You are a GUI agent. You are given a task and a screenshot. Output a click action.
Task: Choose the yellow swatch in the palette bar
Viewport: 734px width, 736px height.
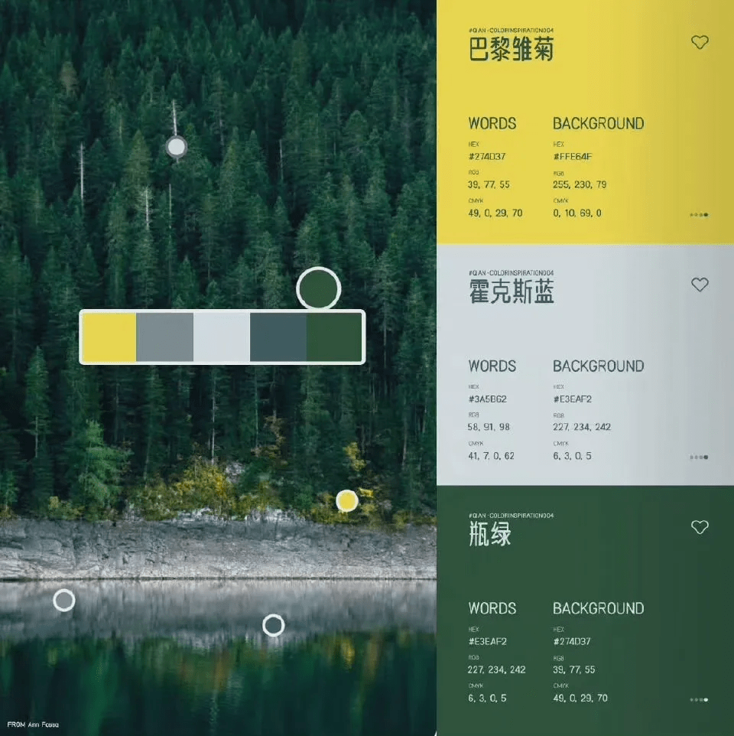pyautogui.click(x=109, y=337)
